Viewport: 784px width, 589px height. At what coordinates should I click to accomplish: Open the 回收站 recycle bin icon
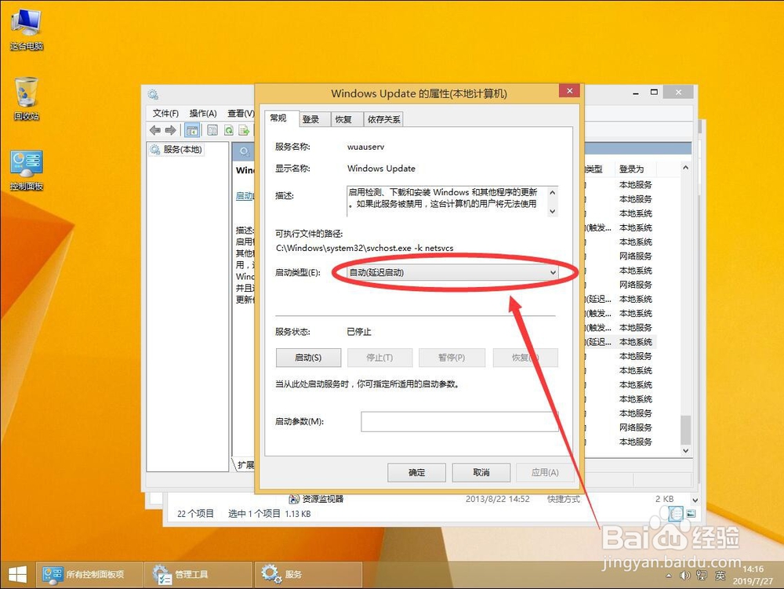[27, 99]
